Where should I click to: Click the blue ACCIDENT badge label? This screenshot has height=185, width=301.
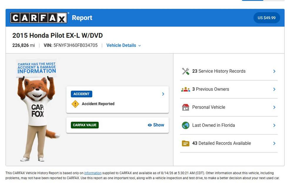81,94
